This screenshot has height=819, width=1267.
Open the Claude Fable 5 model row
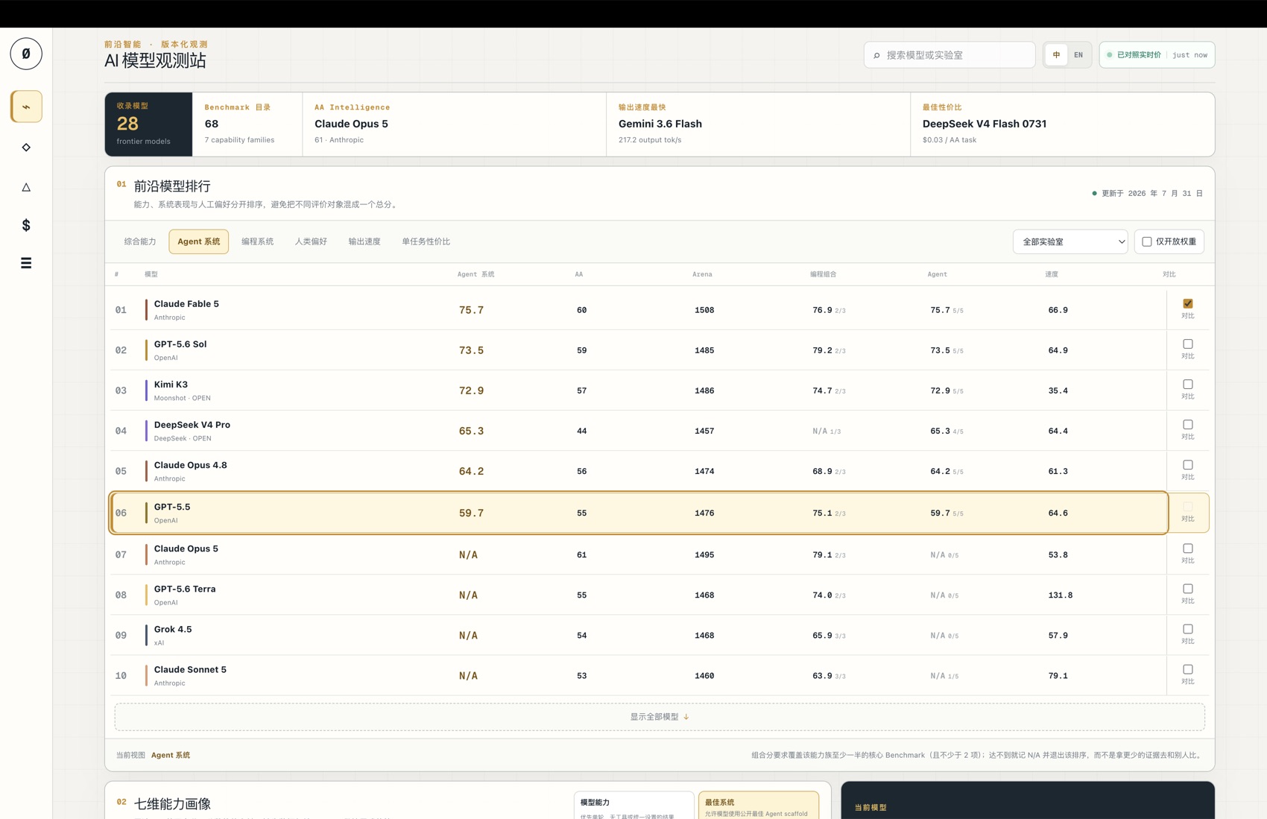click(639, 310)
